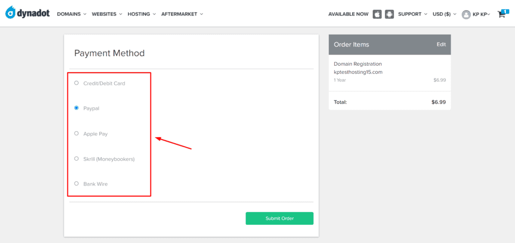Screen dimensions: 515x243
Task: Open the Support dropdown menu
Action: pos(412,14)
